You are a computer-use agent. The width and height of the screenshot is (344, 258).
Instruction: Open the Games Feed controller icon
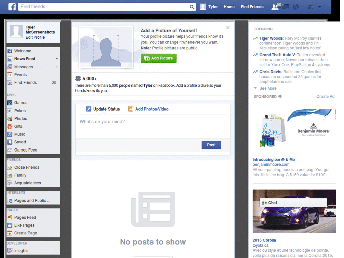[x=10, y=150]
